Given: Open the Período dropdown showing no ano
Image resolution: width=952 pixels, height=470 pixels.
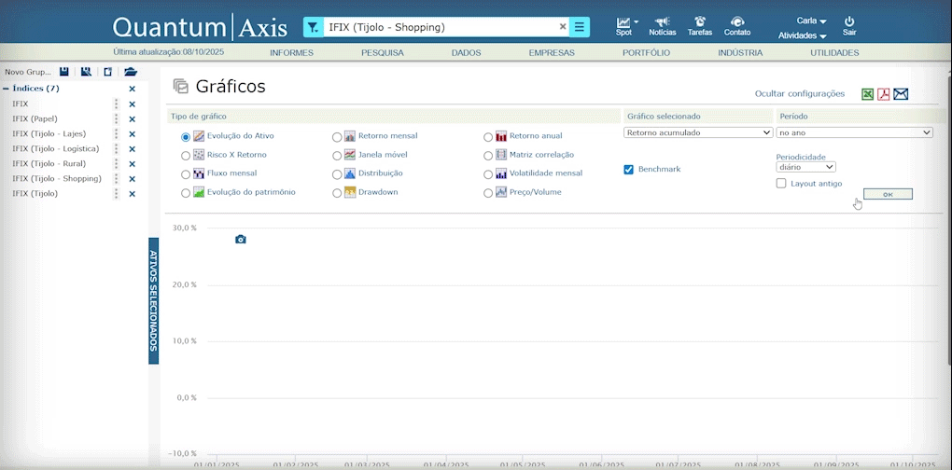Looking at the screenshot, I should (854, 132).
